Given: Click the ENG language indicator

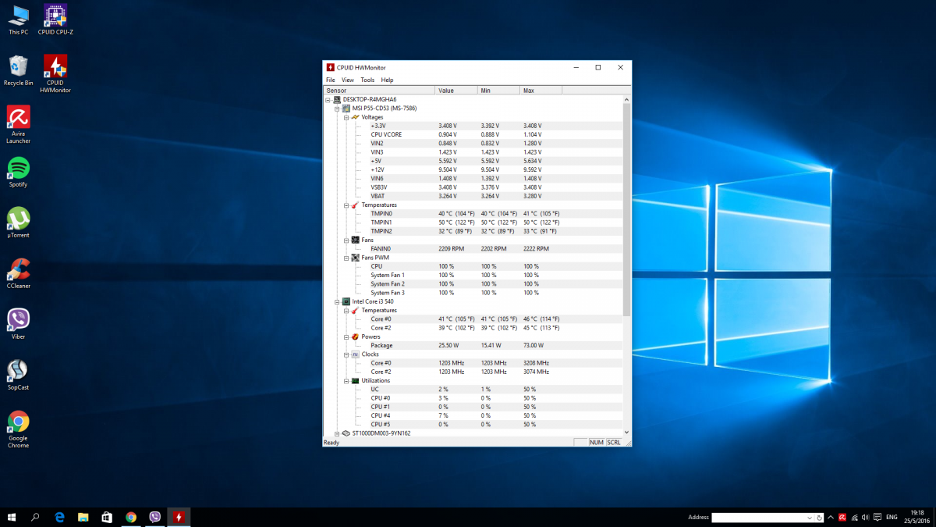Looking at the screenshot, I should pyautogui.click(x=892, y=517).
